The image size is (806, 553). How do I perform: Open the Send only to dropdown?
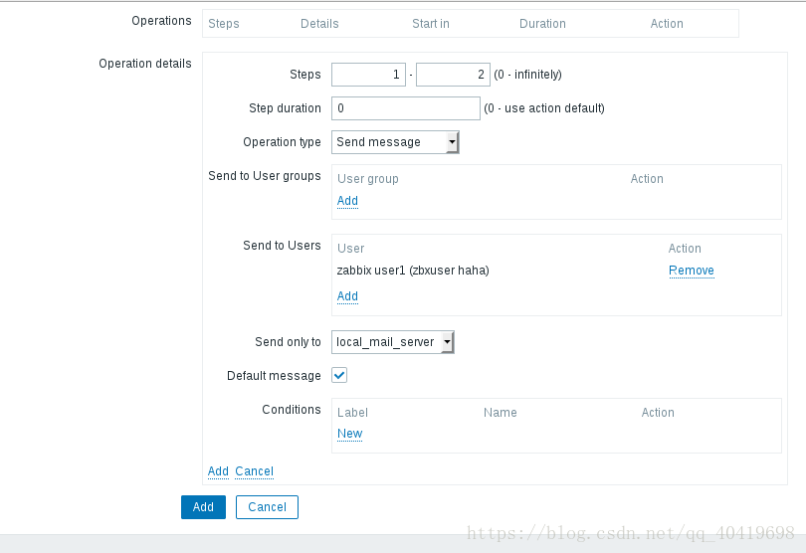click(x=393, y=342)
